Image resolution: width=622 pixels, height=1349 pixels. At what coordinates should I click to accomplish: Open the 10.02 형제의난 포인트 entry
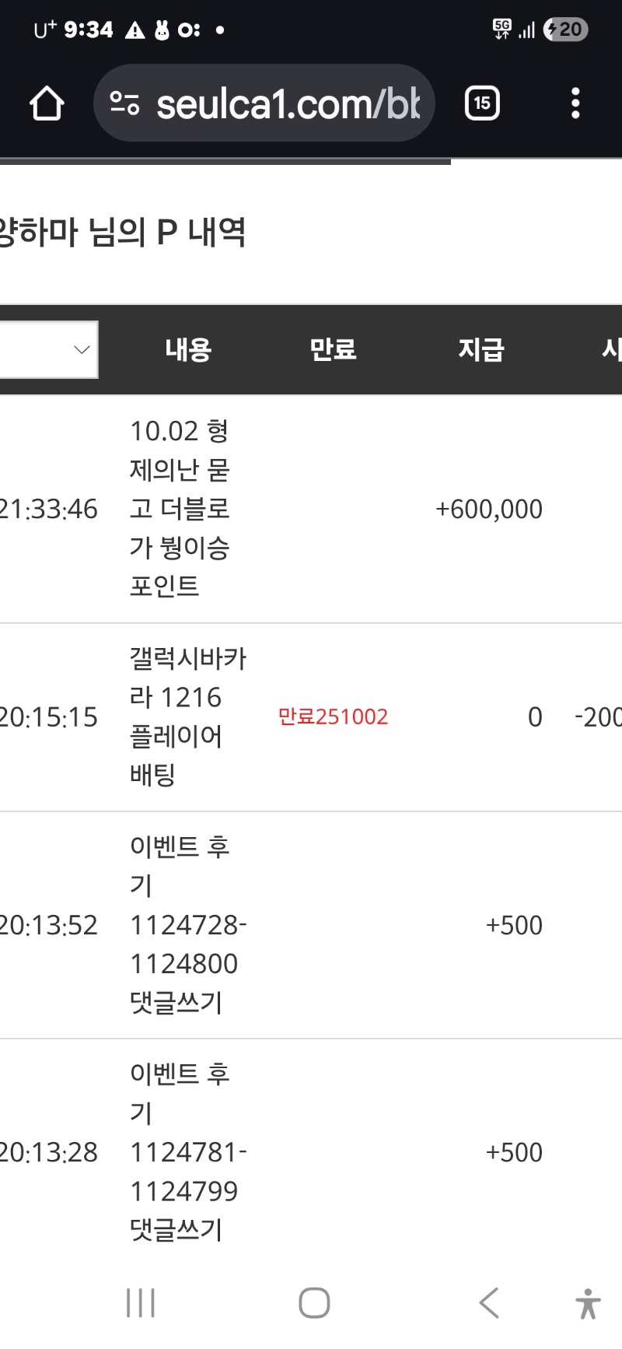click(x=180, y=509)
